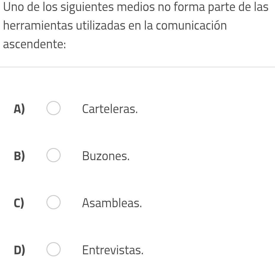The height and width of the screenshot is (267, 275).
Task: Click the bold 'B)' option letter
Action: (x=20, y=156)
